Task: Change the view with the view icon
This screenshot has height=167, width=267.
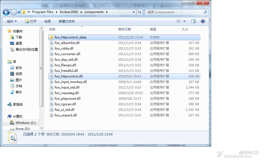Action: (179, 21)
